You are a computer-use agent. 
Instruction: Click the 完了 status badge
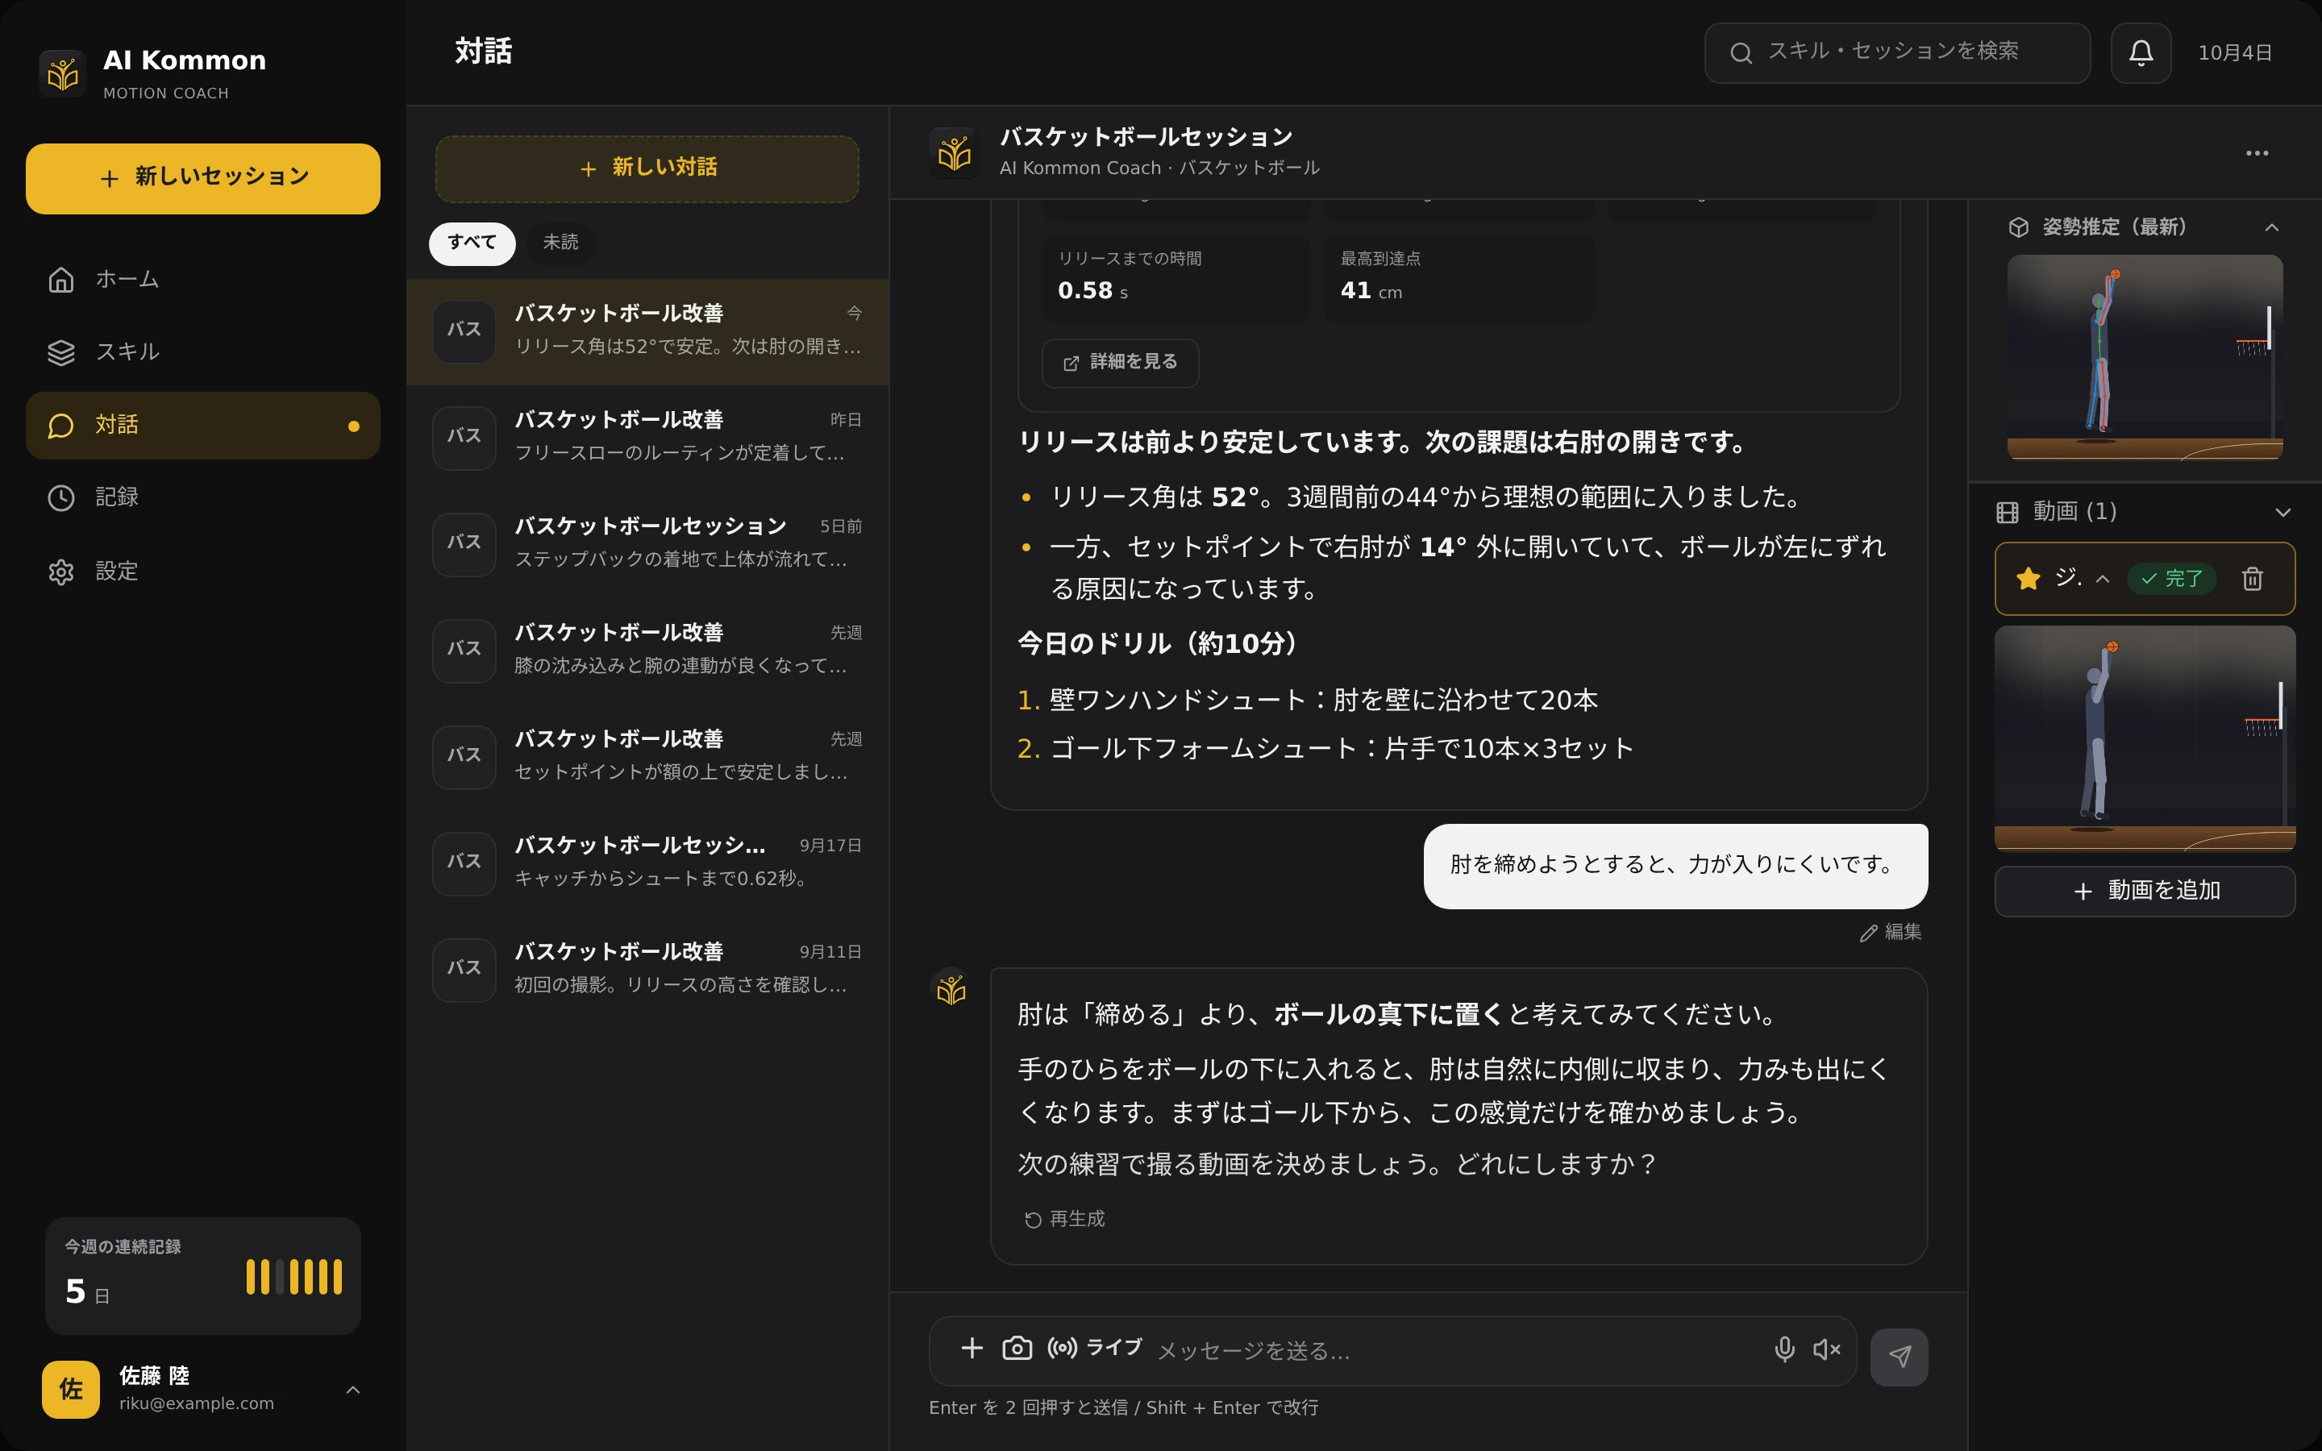click(x=2170, y=579)
